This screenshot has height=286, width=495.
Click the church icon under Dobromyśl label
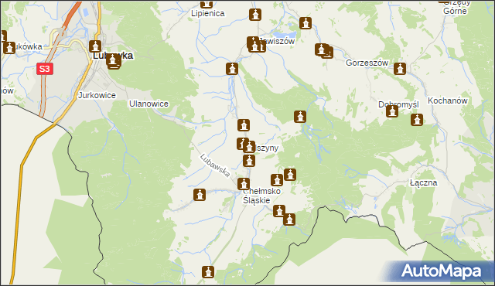point(392,111)
